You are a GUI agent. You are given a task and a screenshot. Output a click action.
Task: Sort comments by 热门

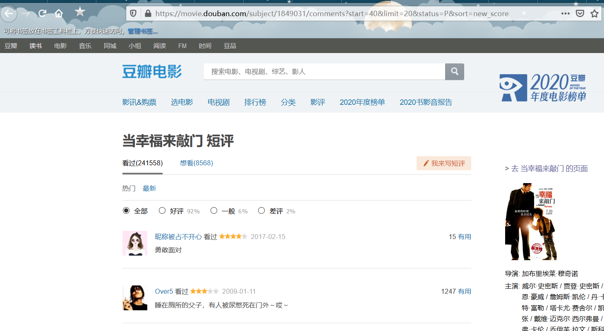pyautogui.click(x=129, y=188)
